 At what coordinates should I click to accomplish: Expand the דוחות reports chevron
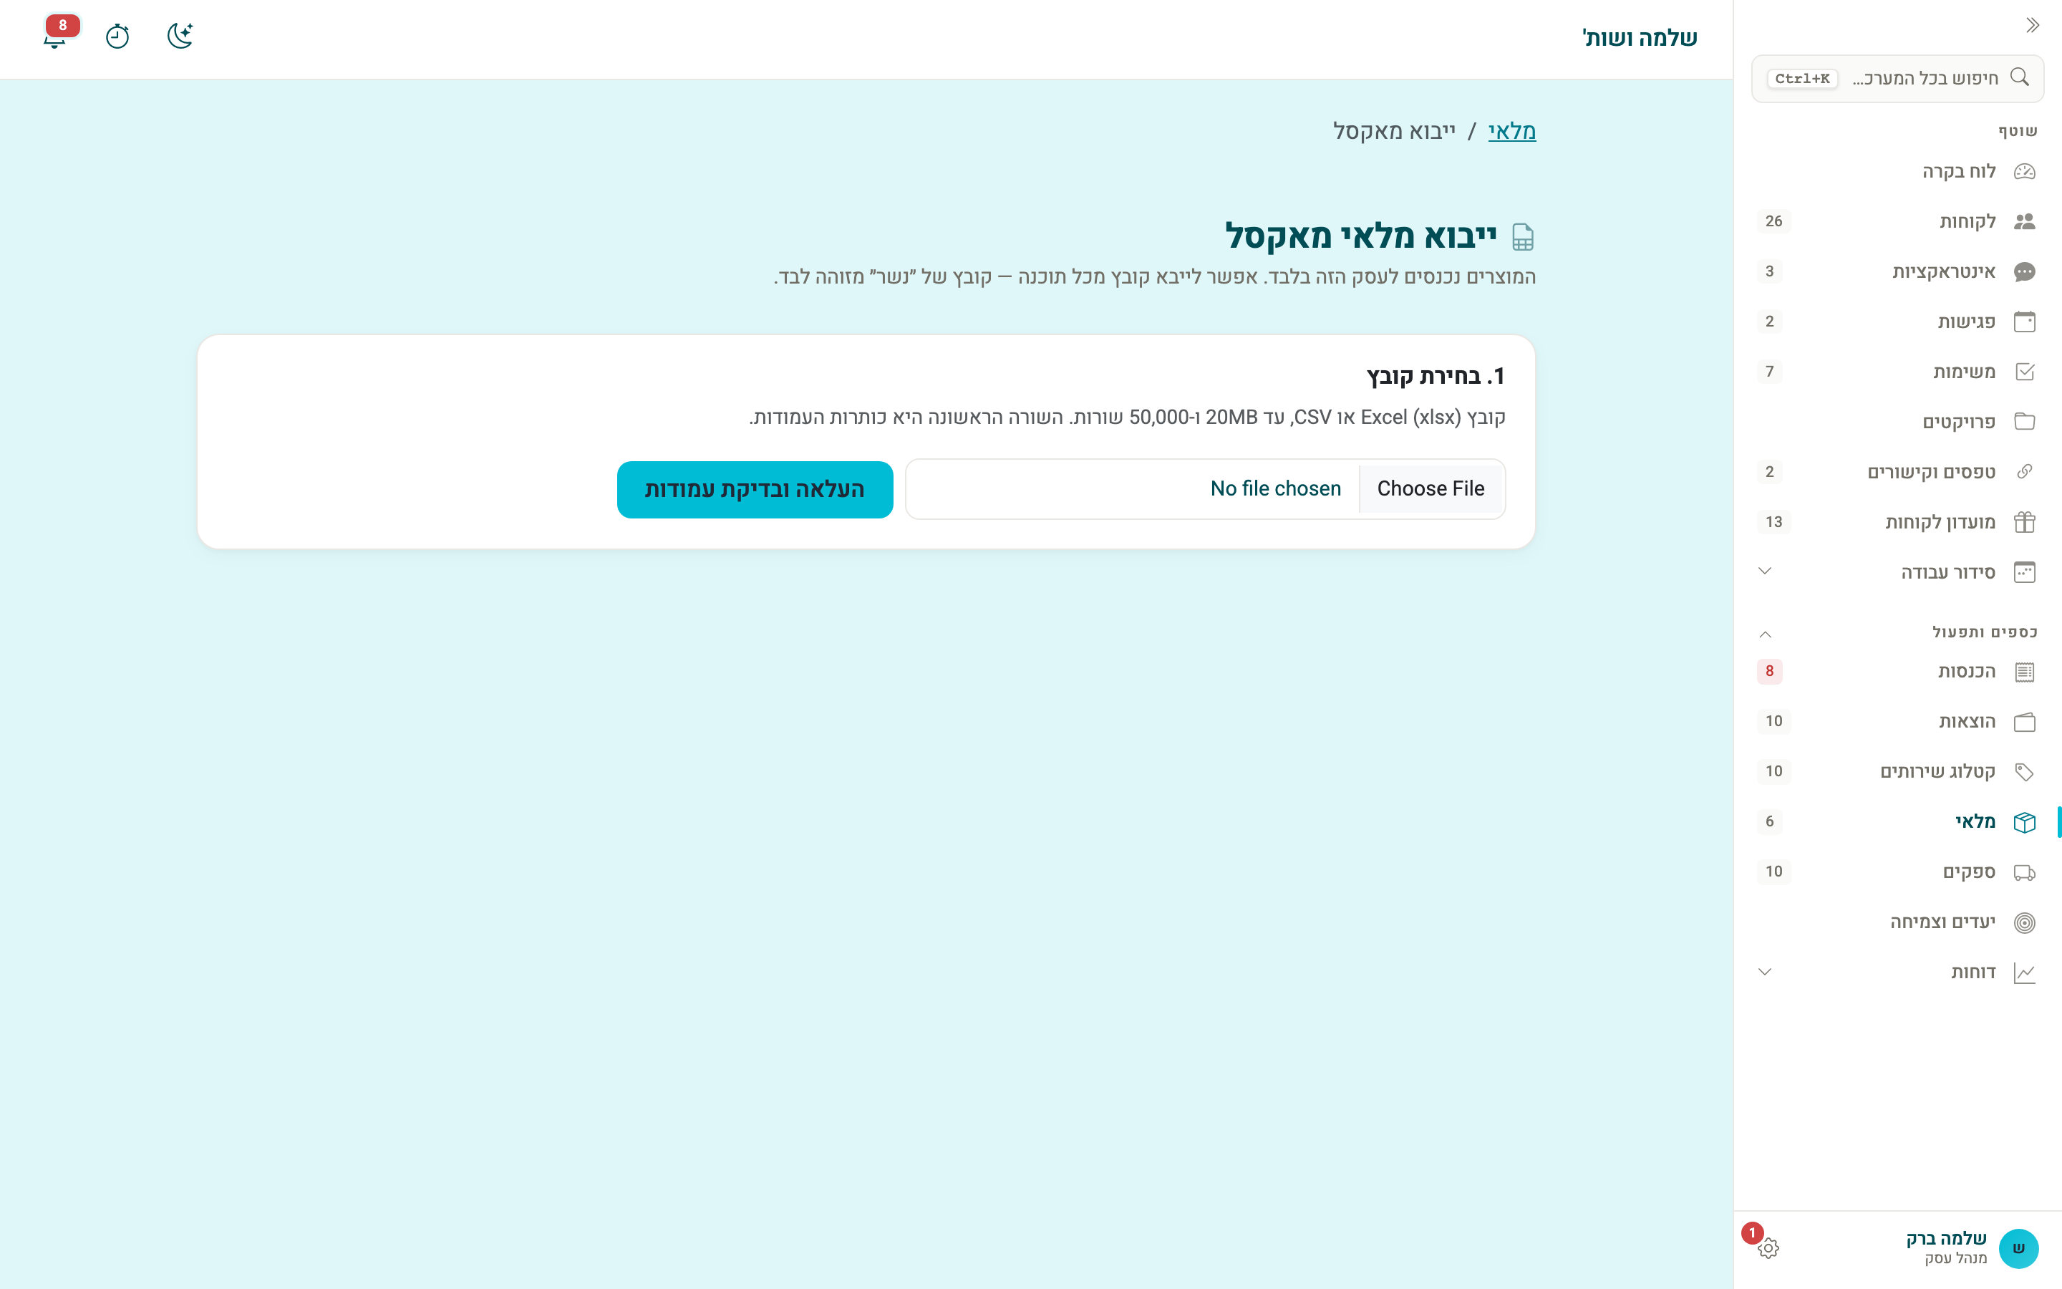tap(1766, 972)
